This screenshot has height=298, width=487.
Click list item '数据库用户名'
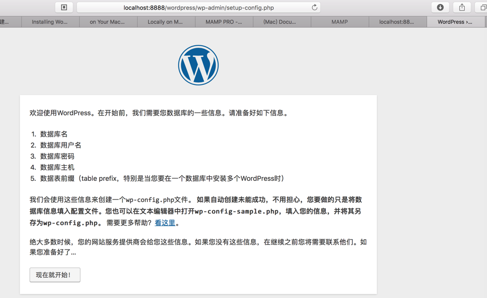pyautogui.click(x=60, y=145)
